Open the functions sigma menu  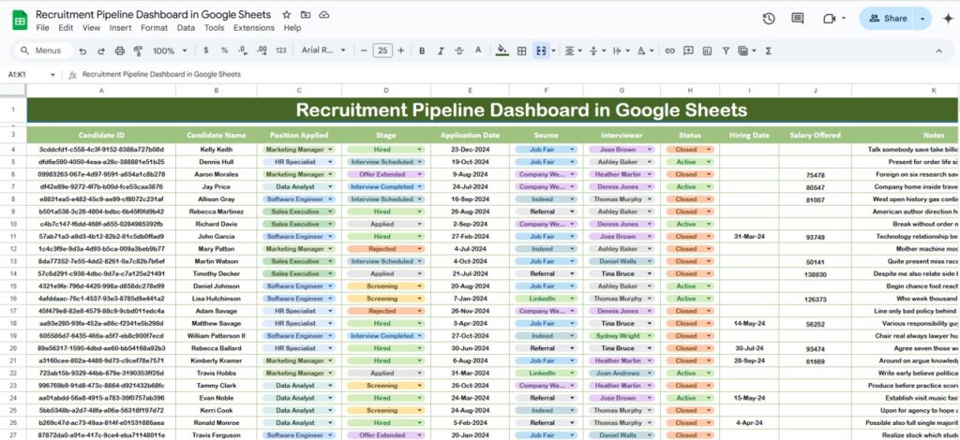click(769, 51)
